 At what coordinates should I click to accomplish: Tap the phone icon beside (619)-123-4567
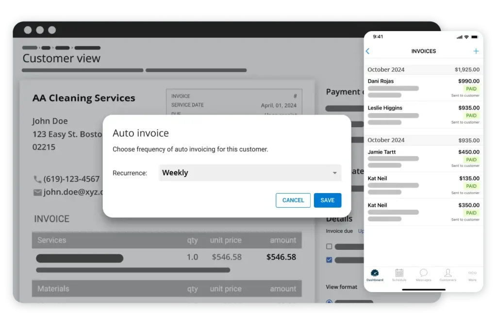click(x=38, y=179)
